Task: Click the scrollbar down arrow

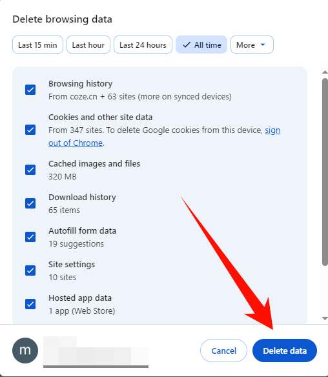Action: click(x=325, y=318)
